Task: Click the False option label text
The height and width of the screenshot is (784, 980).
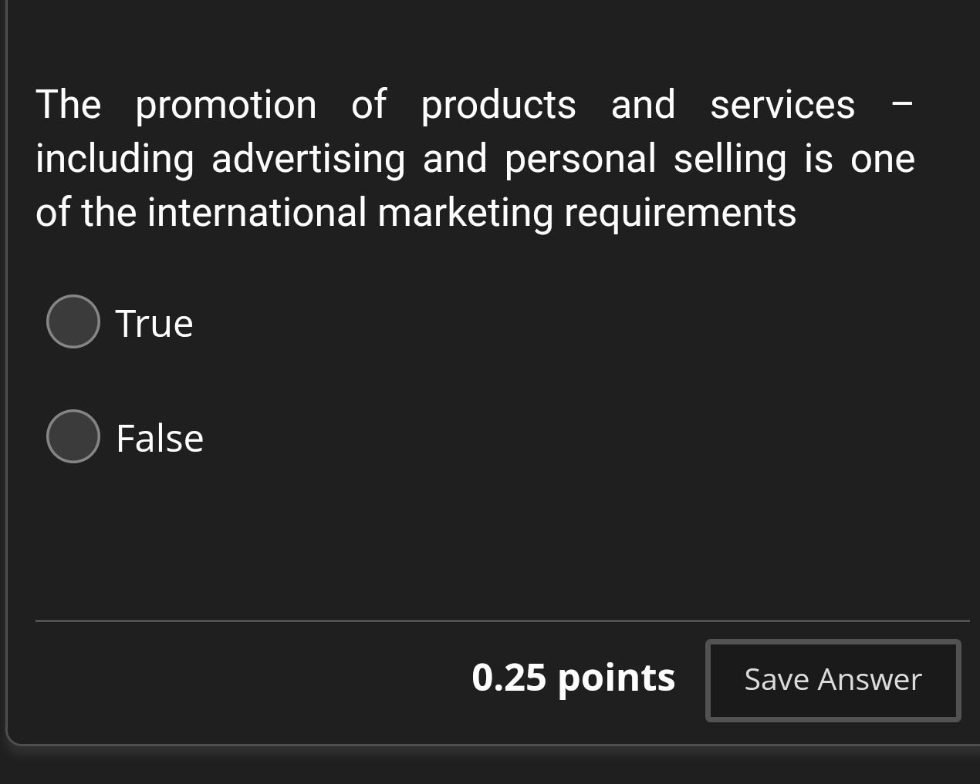Action: click(x=159, y=437)
